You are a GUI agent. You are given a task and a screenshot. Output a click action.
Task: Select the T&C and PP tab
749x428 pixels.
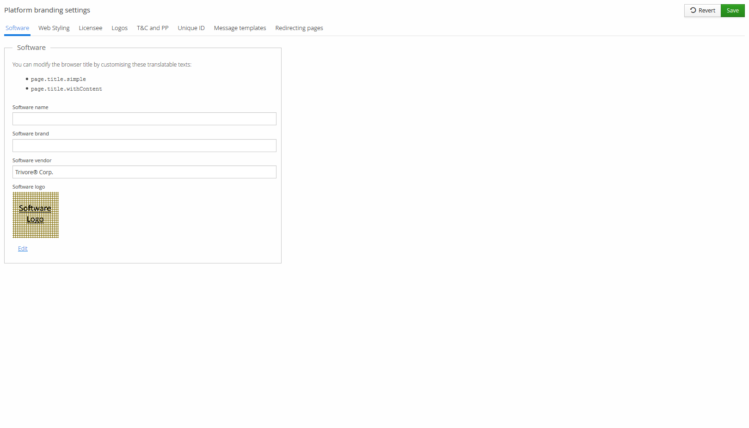(153, 28)
